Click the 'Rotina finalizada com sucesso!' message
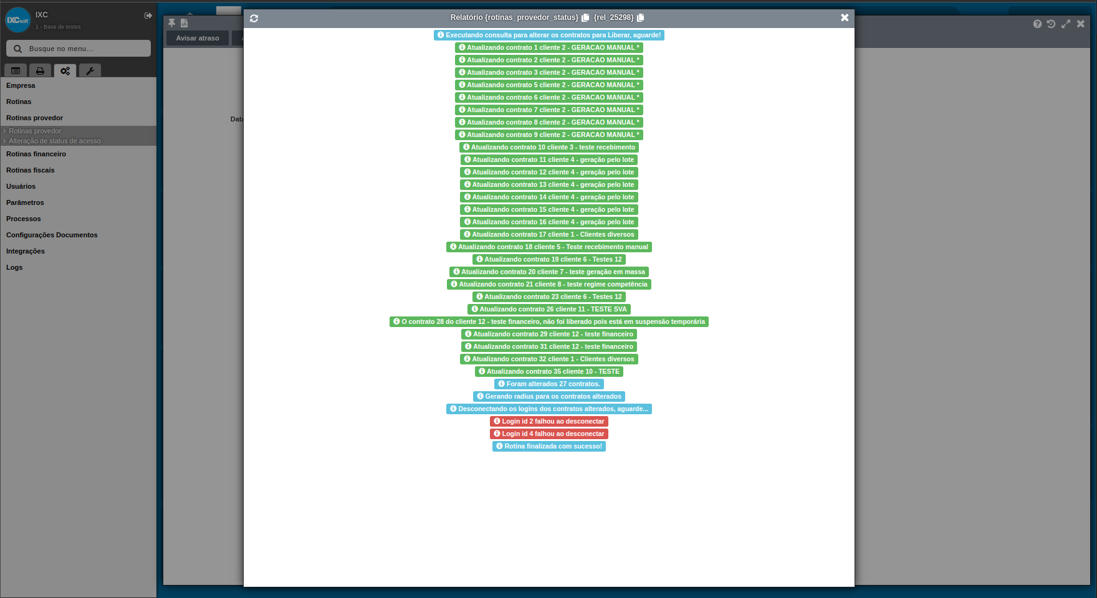Image resolution: width=1097 pixels, height=598 pixels. point(549,446)
